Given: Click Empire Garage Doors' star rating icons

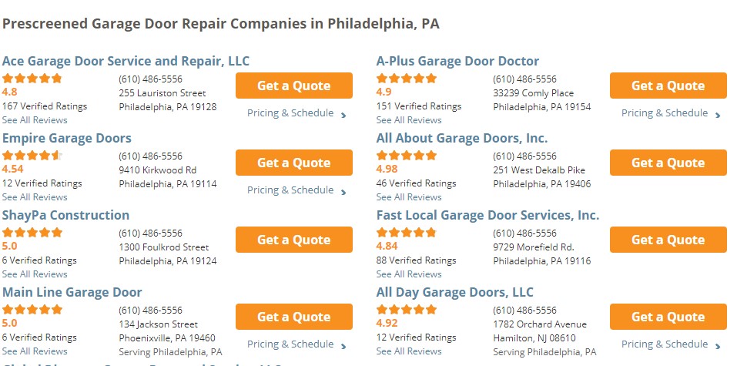Looking at the screenshot, I should 32,155.
